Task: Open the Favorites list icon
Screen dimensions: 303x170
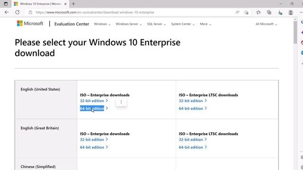Action: (x=258, y=13)
